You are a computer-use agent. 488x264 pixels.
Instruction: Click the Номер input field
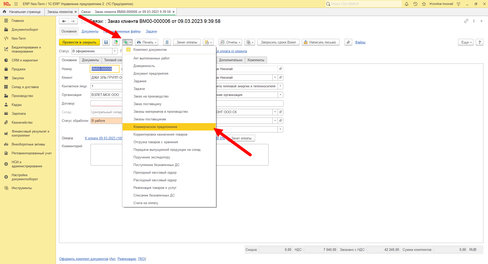pyautogui.click(x=105, y=69)
